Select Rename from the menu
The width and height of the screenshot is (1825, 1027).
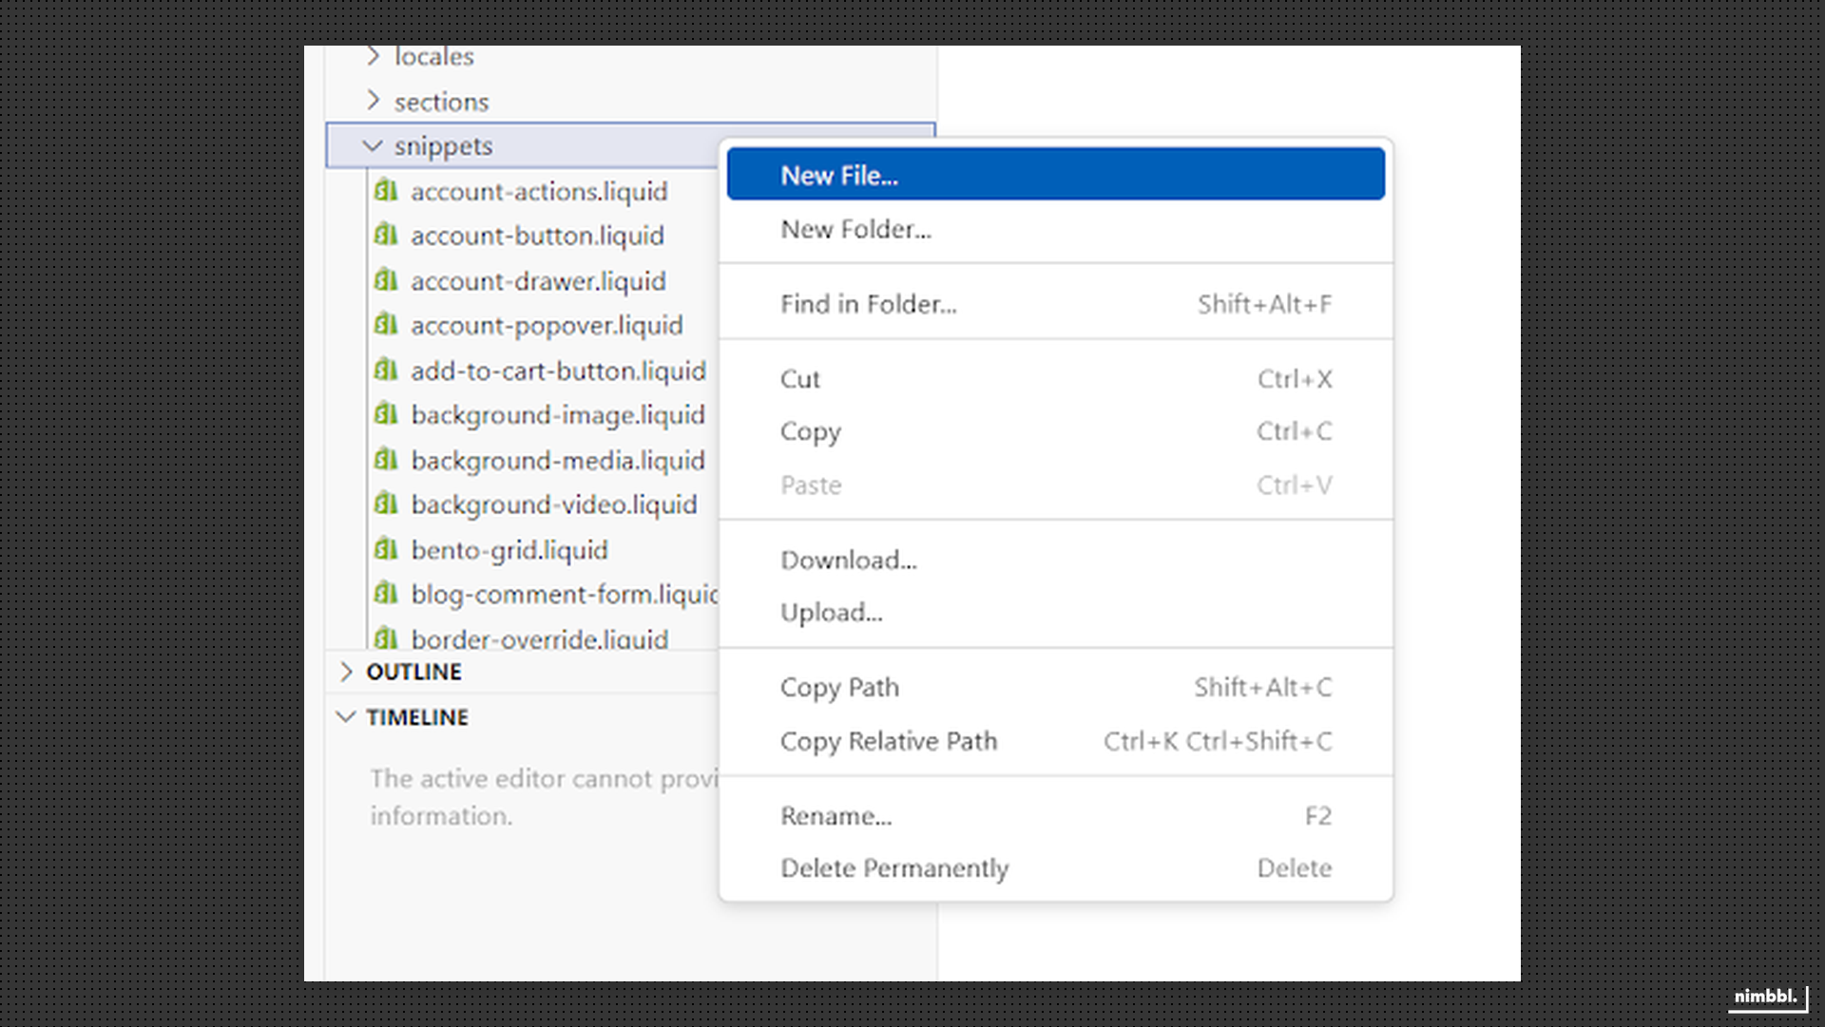[x=836, y=815]
